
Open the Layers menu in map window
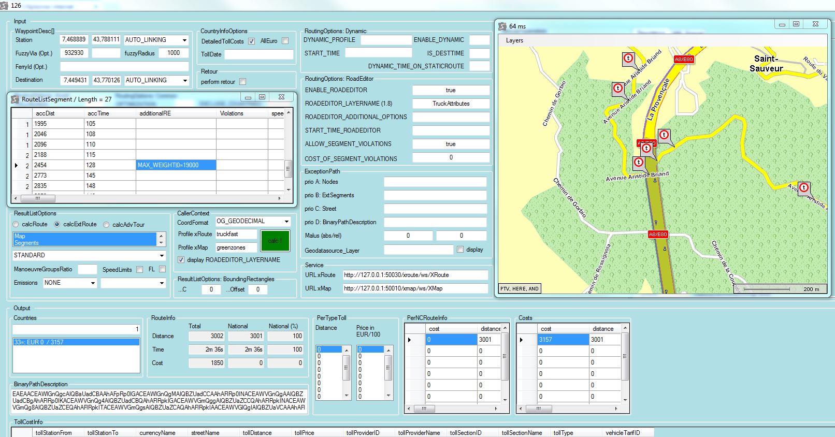pos(514,40)
